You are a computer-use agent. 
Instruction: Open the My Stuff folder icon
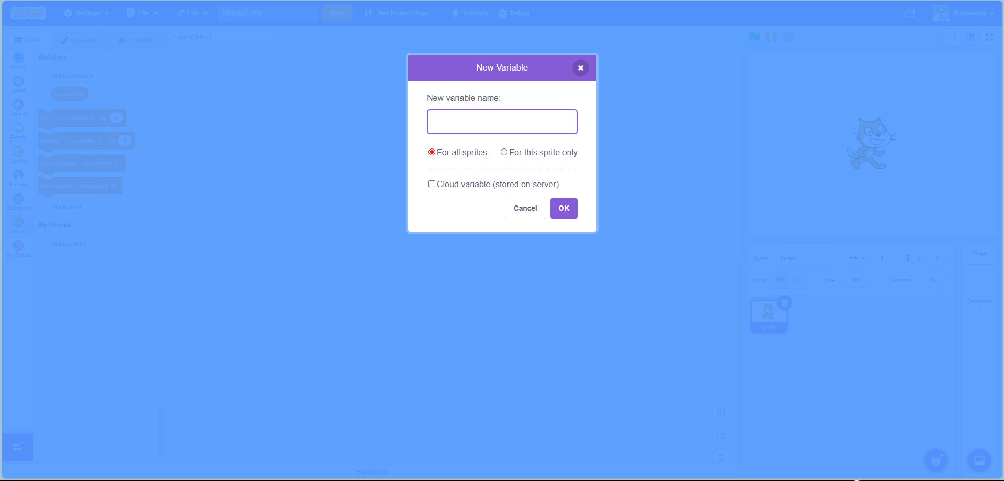click(x=909, y=13)
